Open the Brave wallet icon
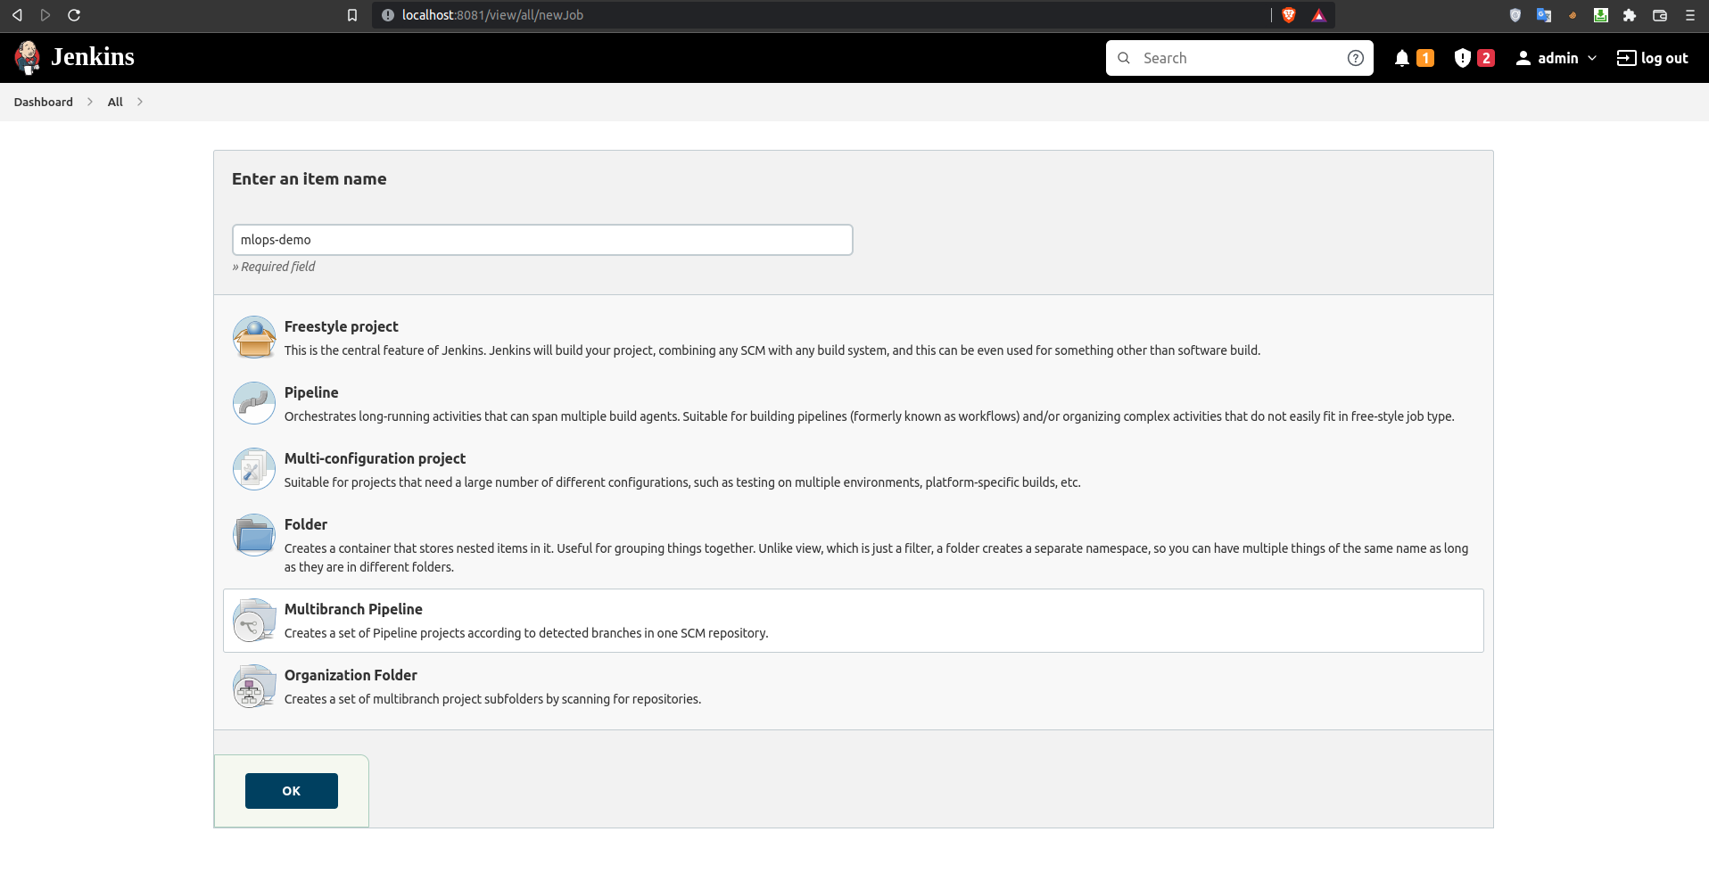1709x873 pixels. click(1660, 15)
